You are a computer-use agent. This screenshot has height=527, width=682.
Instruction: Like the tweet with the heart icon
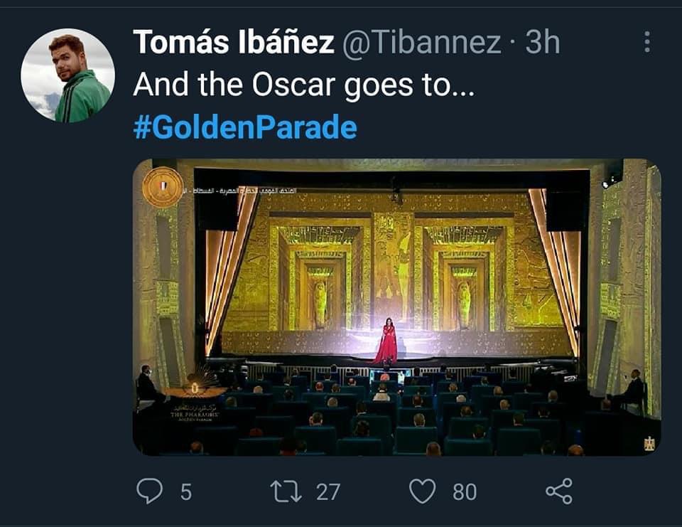[423, 491]
